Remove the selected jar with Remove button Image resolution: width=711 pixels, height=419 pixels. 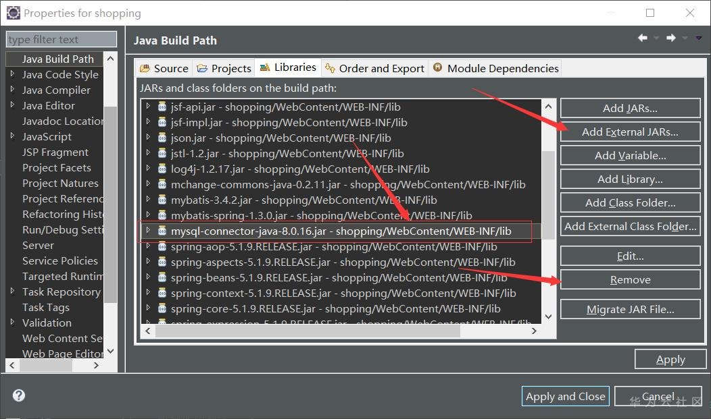pyautogui.click(x=631, y=279)
